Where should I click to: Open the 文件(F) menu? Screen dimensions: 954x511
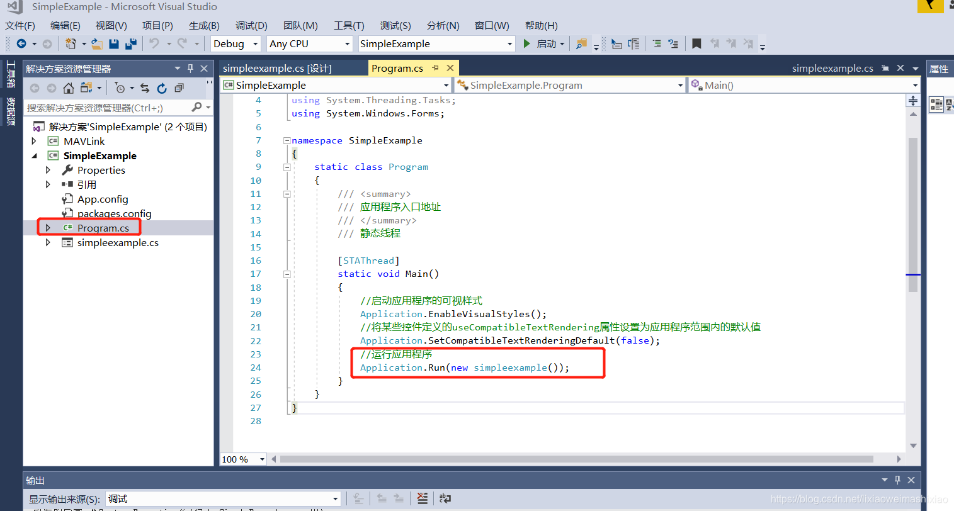point(20,25)
